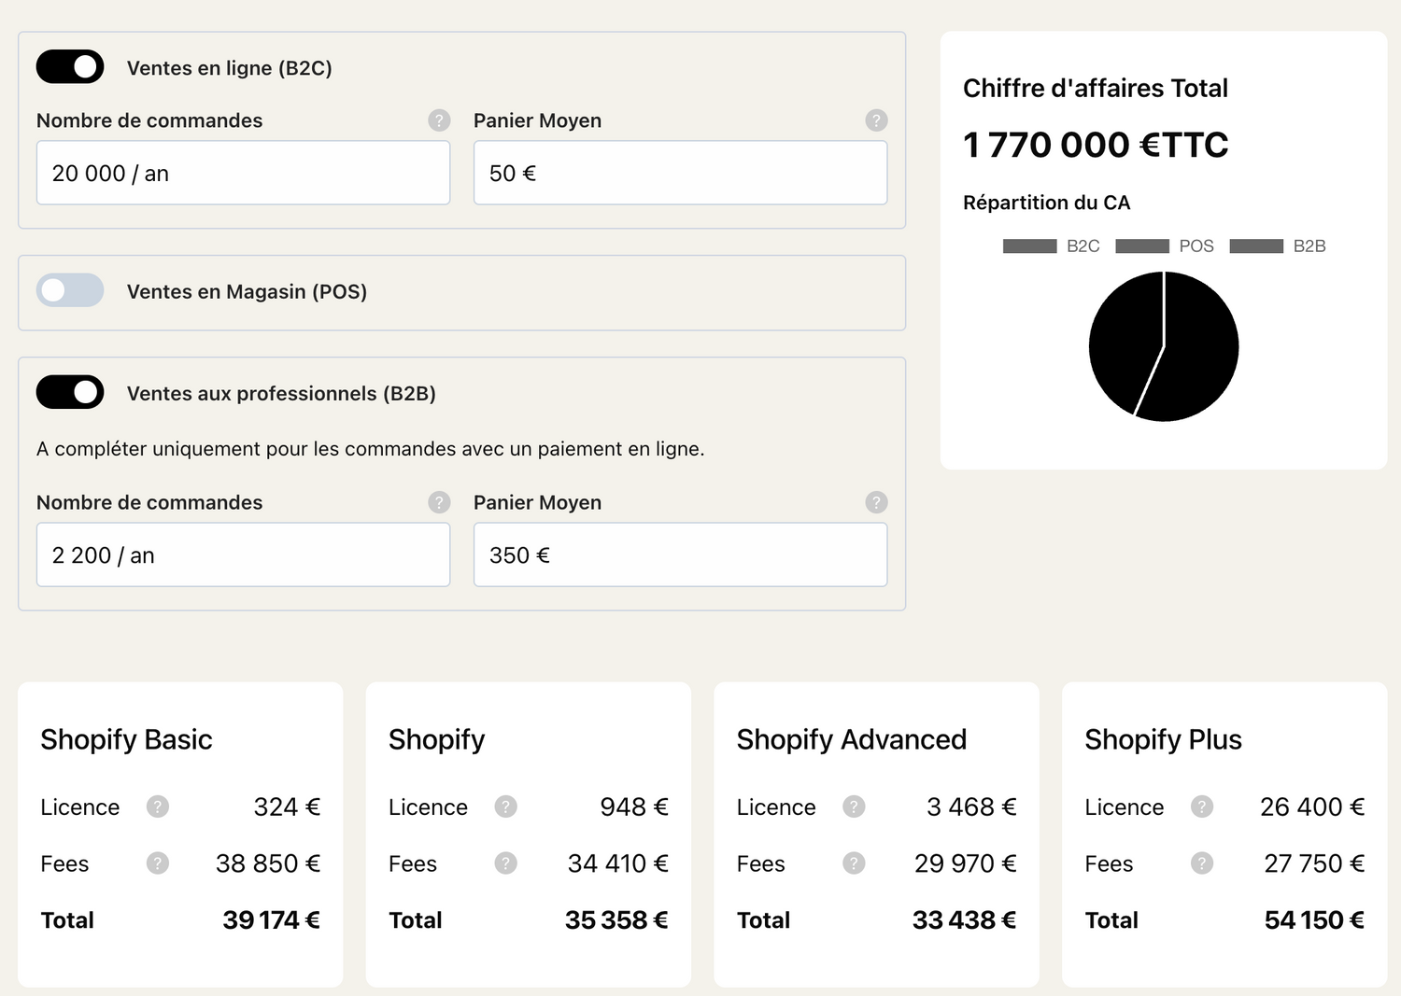This screenshot has height=996, width=1401.
Task: Click the help icon beside Panier Moyen (B2C)
Action: tap(876, 120)
